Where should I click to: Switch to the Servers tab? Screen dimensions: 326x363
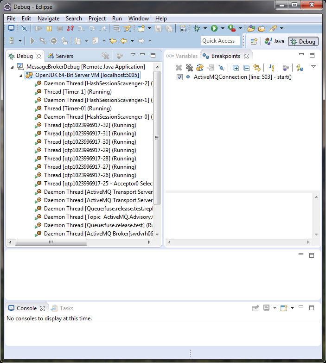60,56
